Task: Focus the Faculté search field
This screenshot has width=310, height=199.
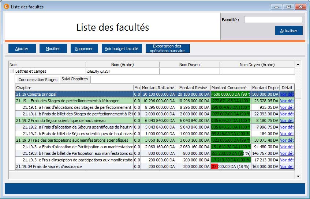Action: (273, 20)
